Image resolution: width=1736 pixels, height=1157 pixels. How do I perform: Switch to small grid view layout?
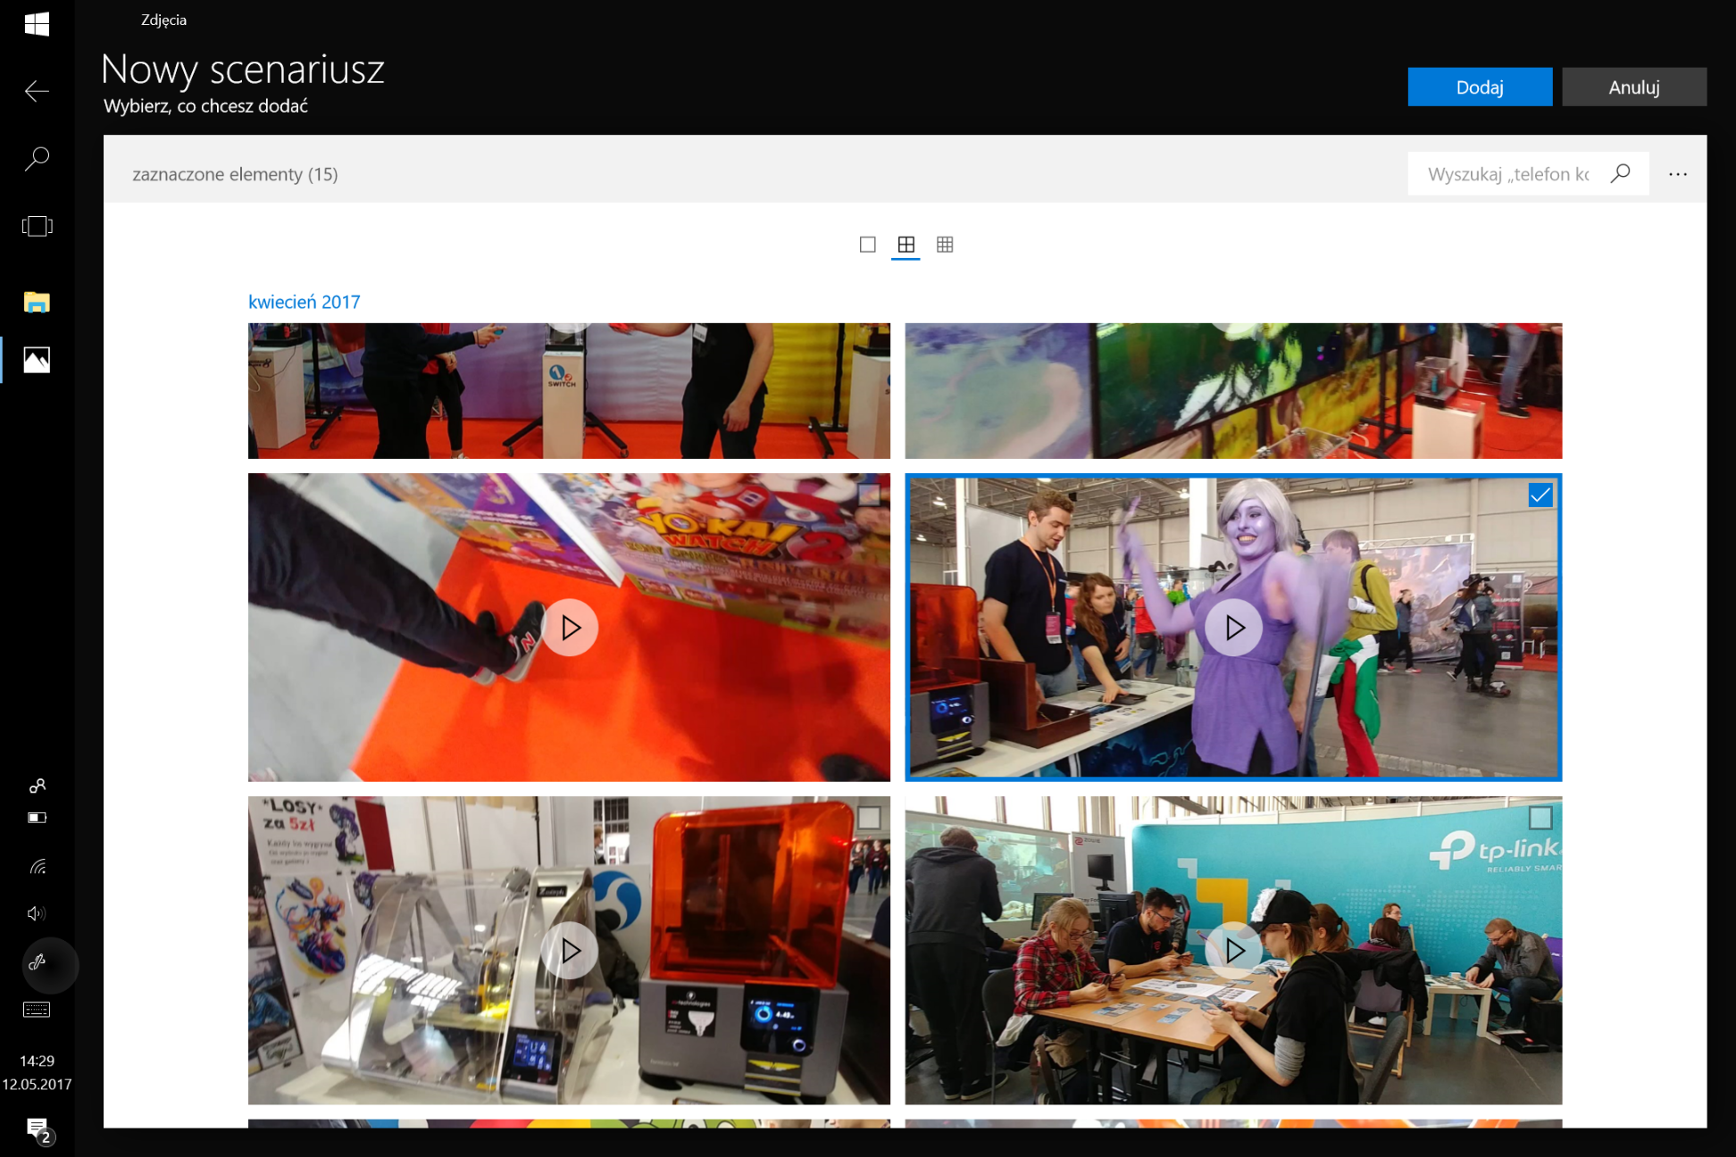pyautogui.click(x=945, y=245)
